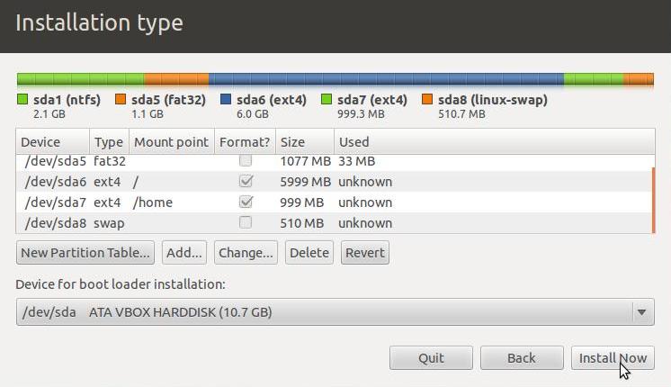Viewport: 671px width, 387px height.
Task: Open boot loader device dropdown arrow
Action: point(641,312)
